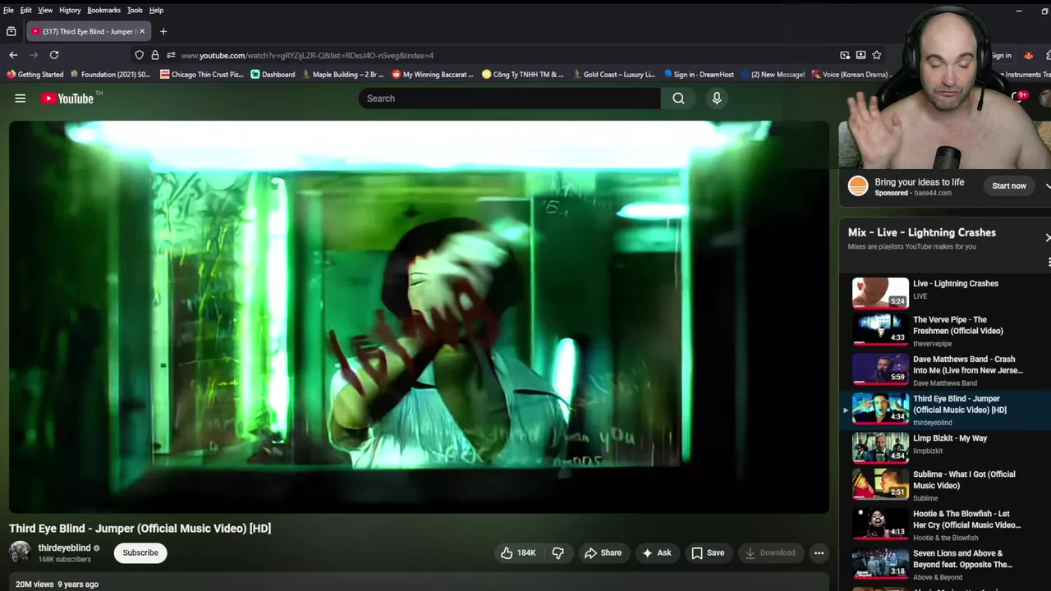
Task: Open the YouTube hamburger guide menu
Action: click(21, 98)
